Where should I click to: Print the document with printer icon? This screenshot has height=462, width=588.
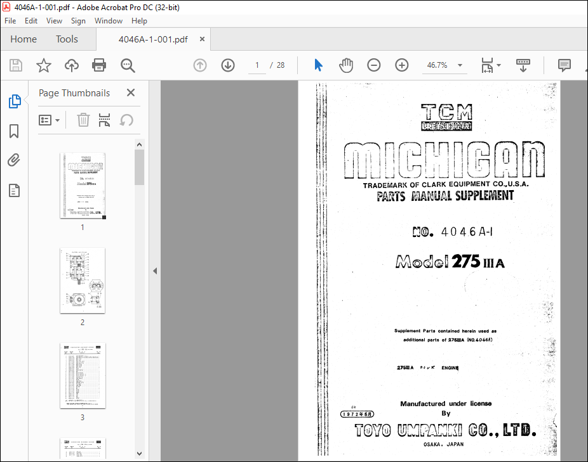pyautogui.click(x=99, y=65)
